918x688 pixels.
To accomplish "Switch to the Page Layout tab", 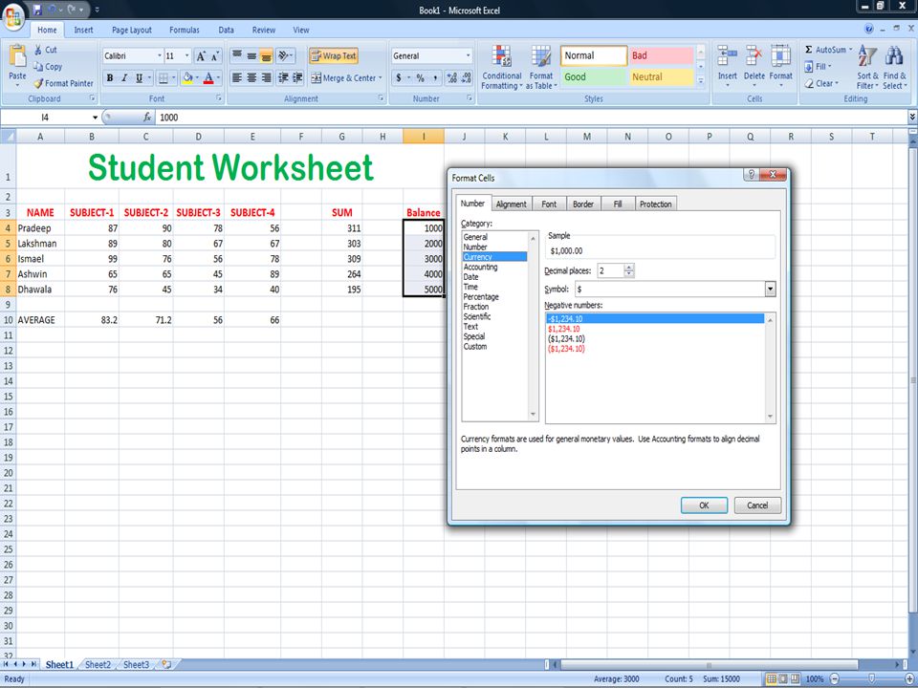I will pos(132,30).
